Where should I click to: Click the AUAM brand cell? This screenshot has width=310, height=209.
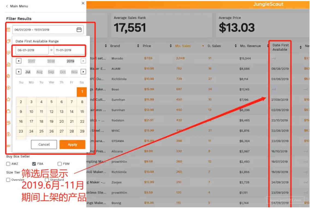click(116, 69)
